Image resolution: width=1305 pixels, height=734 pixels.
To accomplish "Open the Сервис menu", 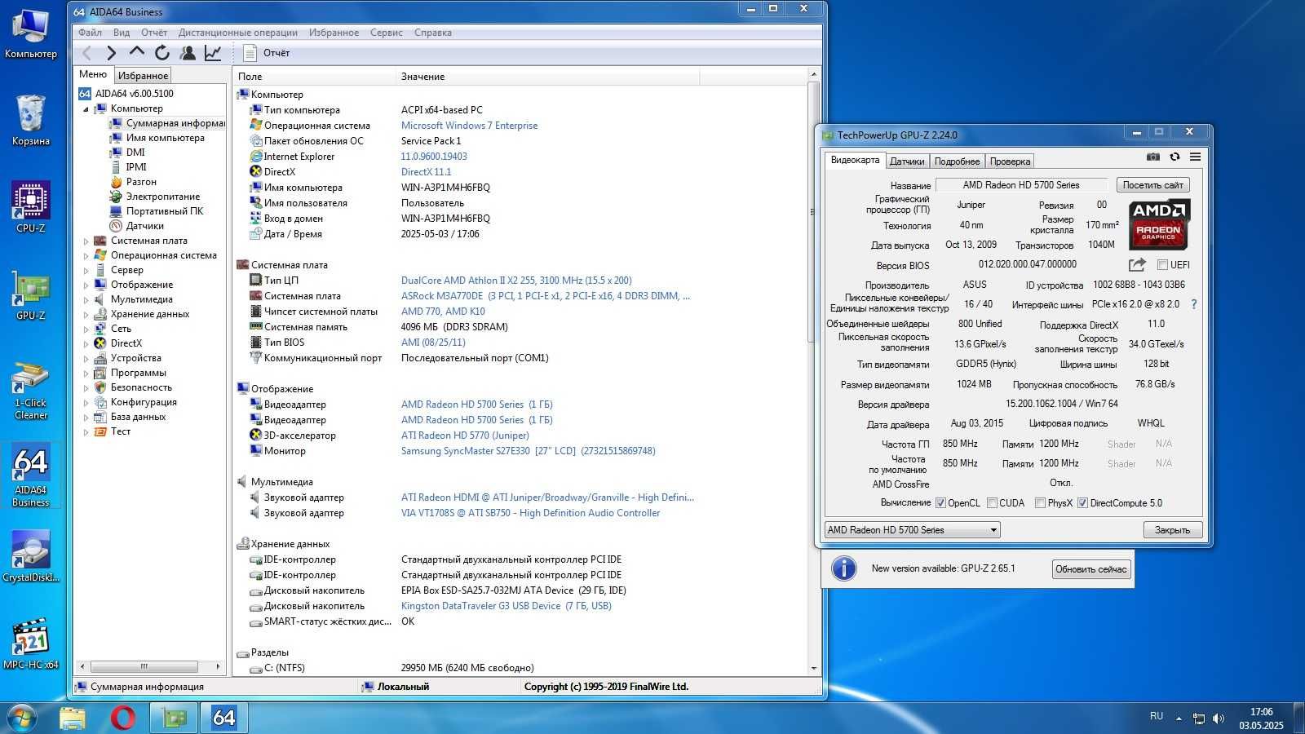I will click(x=386, y=33).
